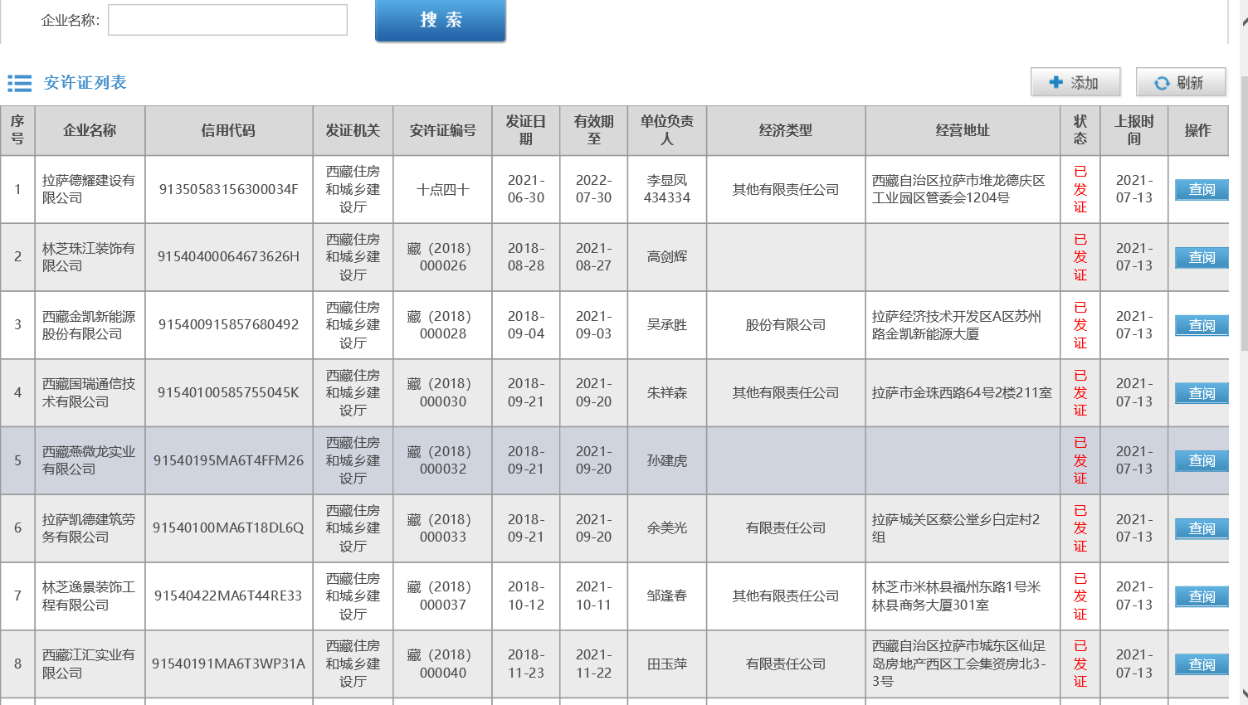
Task: Click the 安许证列表 section title
Action: coord(85,83)
